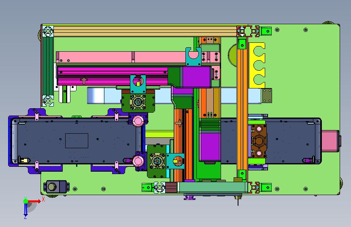This screenshot has width=351, height=227.
Task: Select the yellow three-slot holder bracket
Action: pyautogui.click(x=257, y=65)
